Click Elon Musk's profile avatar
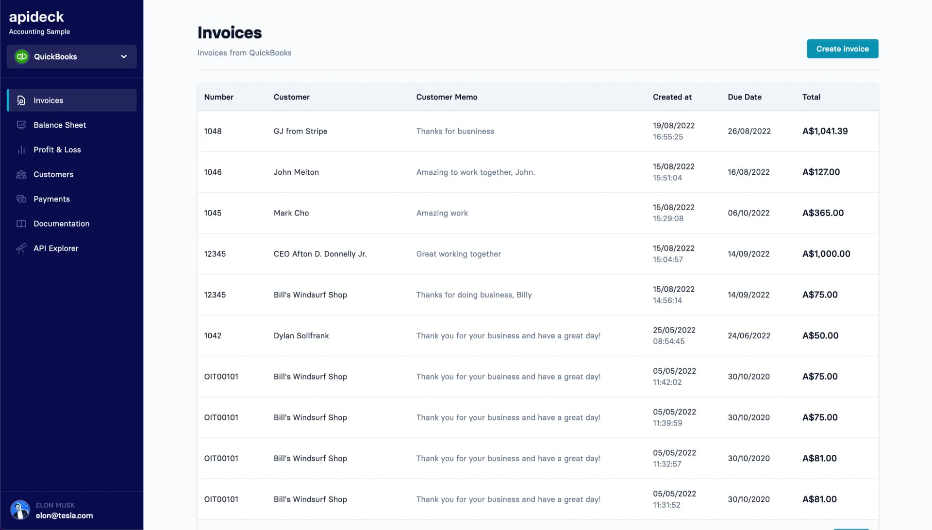 click(x=20, y=510)
